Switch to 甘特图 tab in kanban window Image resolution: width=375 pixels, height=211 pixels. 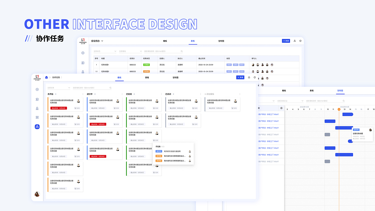click(x=175, y=77)
